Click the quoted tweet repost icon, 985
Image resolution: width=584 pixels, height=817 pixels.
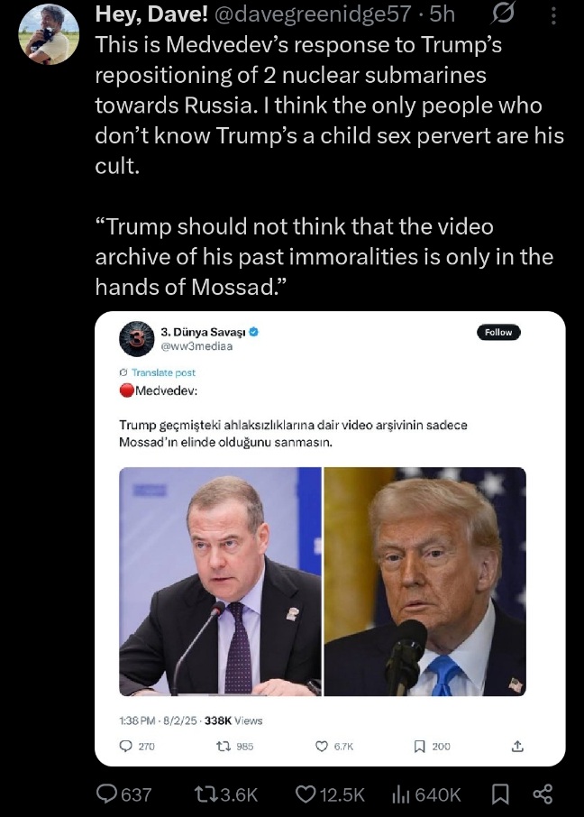click(234, 746)
